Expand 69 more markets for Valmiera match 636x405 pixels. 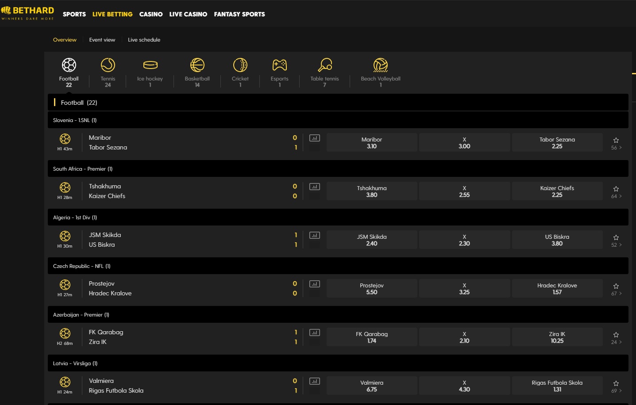pos(617,391)
